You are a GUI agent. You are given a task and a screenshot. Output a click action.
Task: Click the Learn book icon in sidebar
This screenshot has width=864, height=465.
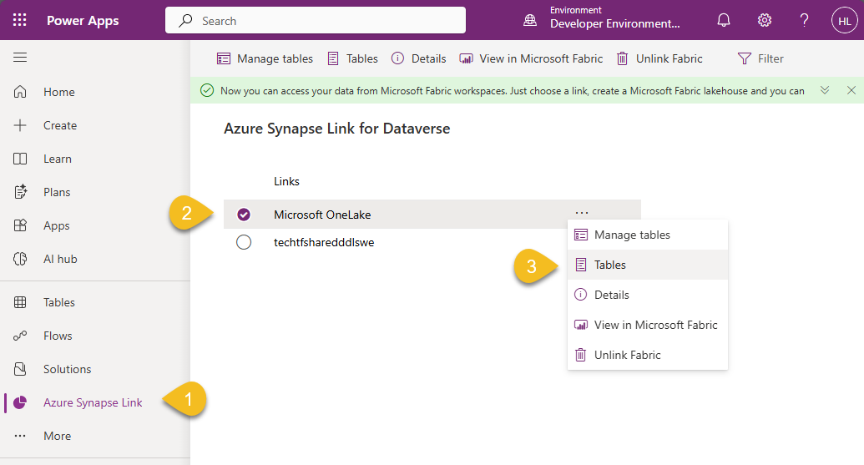click(x=20, y=159)
